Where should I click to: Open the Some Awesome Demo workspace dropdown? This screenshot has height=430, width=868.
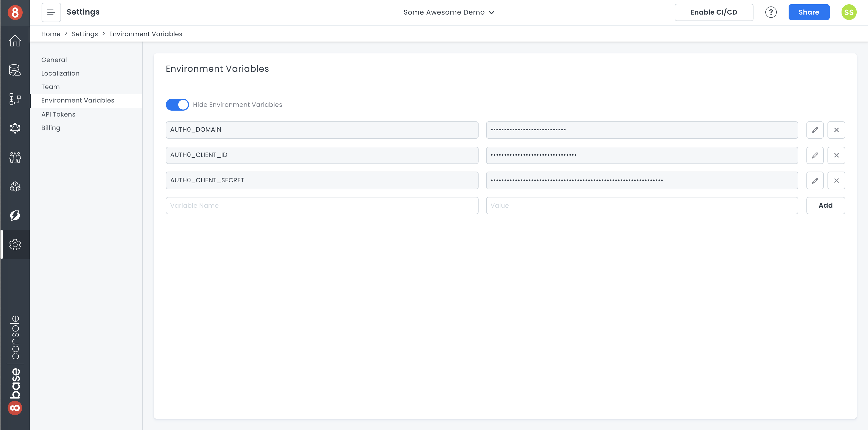[449, 12]
